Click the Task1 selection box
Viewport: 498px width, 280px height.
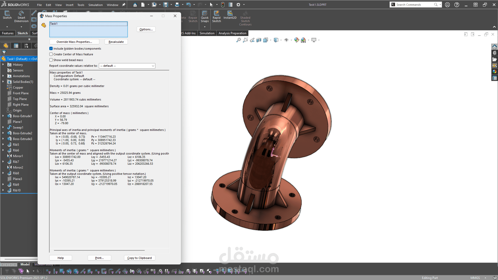pyautogui.click(x=88, y=29)
